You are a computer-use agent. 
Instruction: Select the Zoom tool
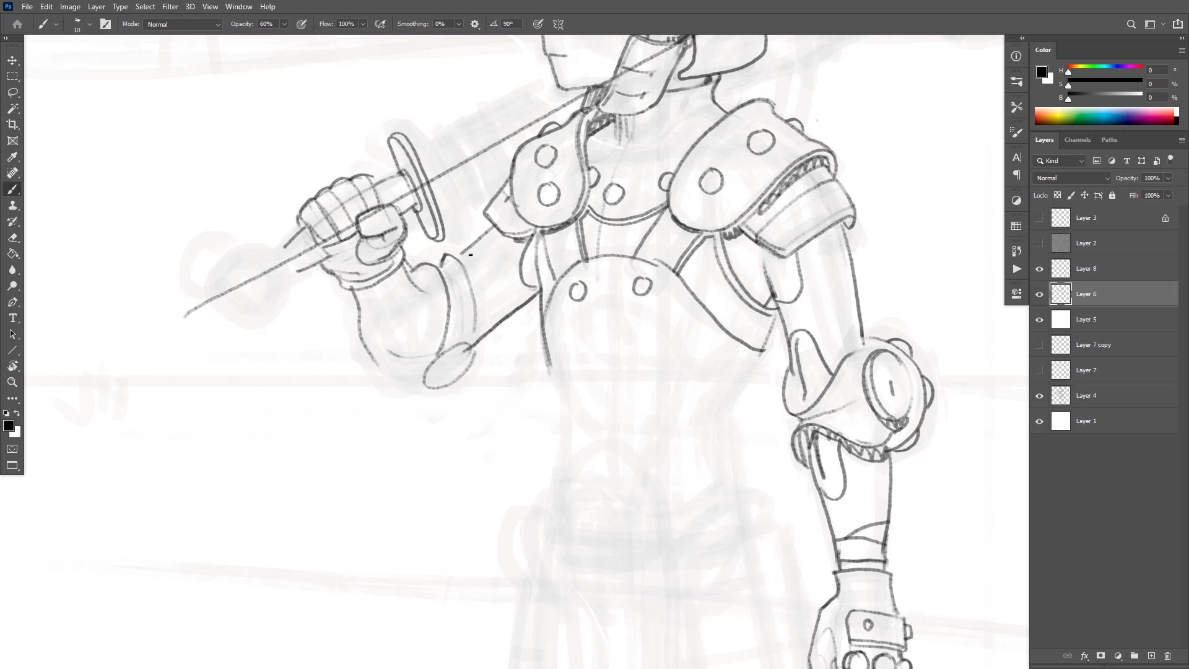coord(12,382)
